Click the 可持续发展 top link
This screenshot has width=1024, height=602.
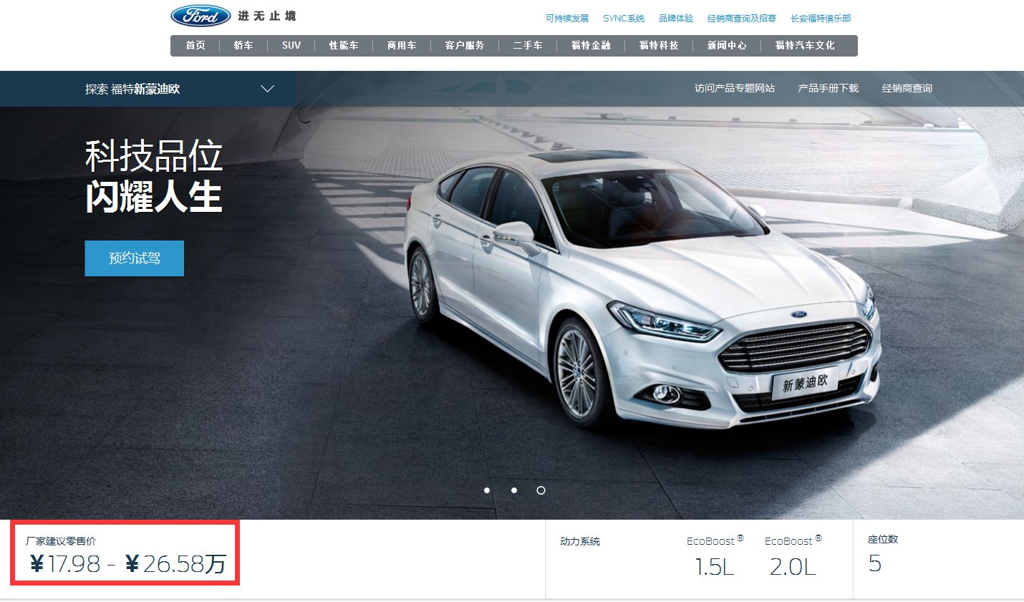tap(566, 19)
